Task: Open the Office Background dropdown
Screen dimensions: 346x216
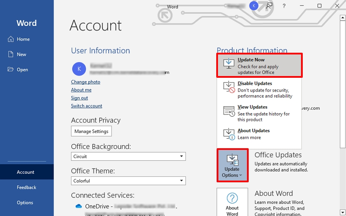Action: point(128,156)
